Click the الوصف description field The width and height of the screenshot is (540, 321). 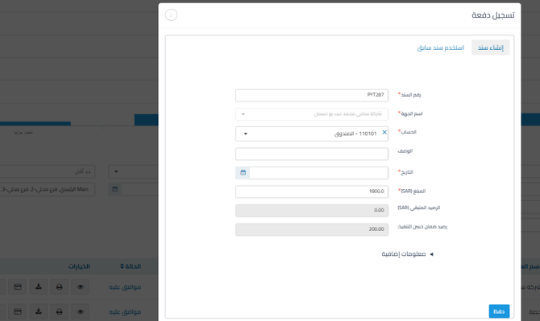312,154
